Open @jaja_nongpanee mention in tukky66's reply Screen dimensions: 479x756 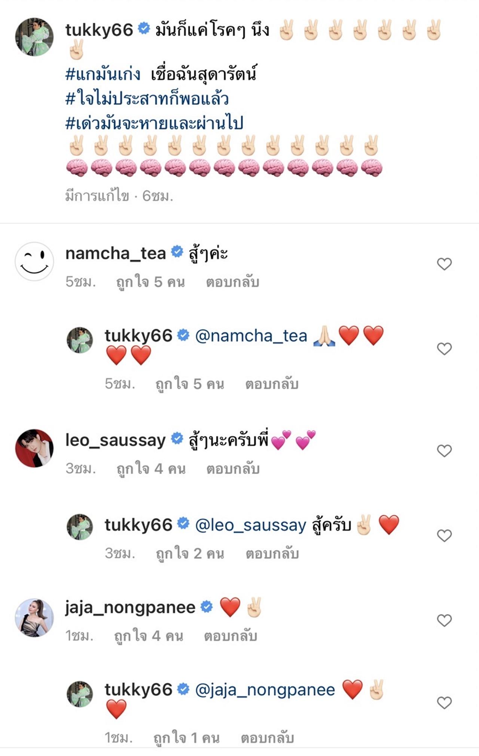click(265, 690)
